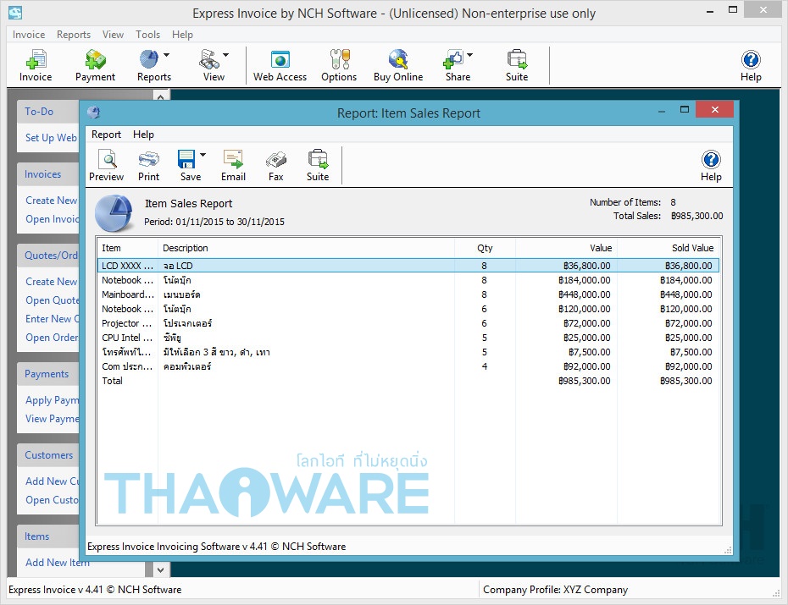Print the report using Print icon
The width and height of the screenshot is (788, 605).
pos(149,166)
